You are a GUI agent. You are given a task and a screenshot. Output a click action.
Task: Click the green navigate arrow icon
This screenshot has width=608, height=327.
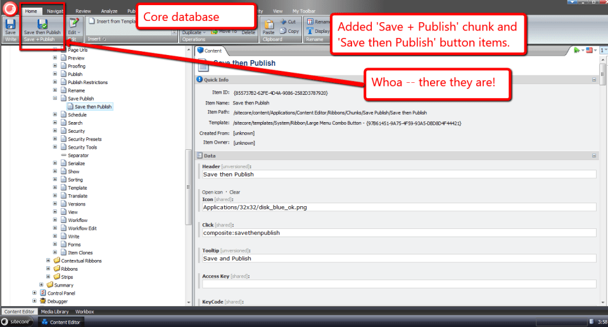click(576, 50)
